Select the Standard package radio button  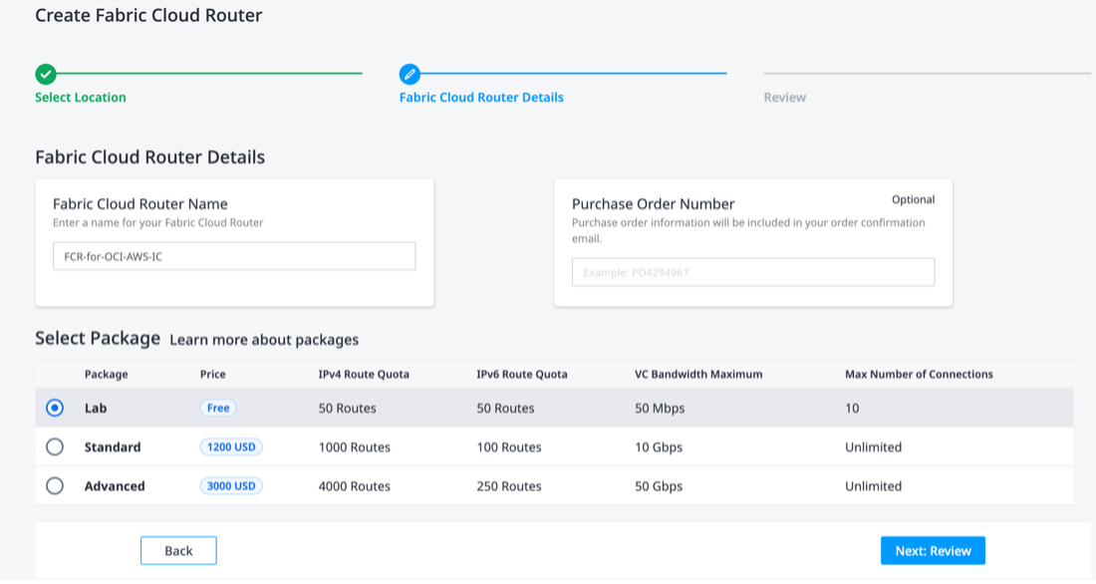[x=55, y=447]
